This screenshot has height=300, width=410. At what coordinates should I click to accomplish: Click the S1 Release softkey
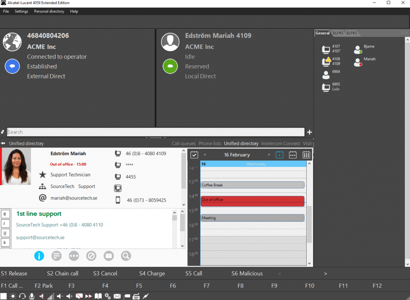point(14,274)
